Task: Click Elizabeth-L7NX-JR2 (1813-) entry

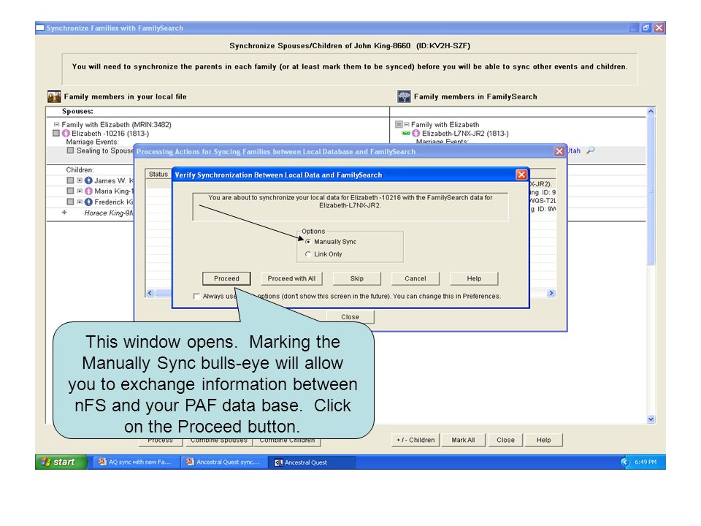Action: point(465,133)
